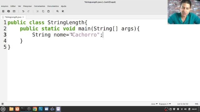Screen dimensions: 200x112
Task: Click the closing brace on line 4
Action: (x=22, y=41)
